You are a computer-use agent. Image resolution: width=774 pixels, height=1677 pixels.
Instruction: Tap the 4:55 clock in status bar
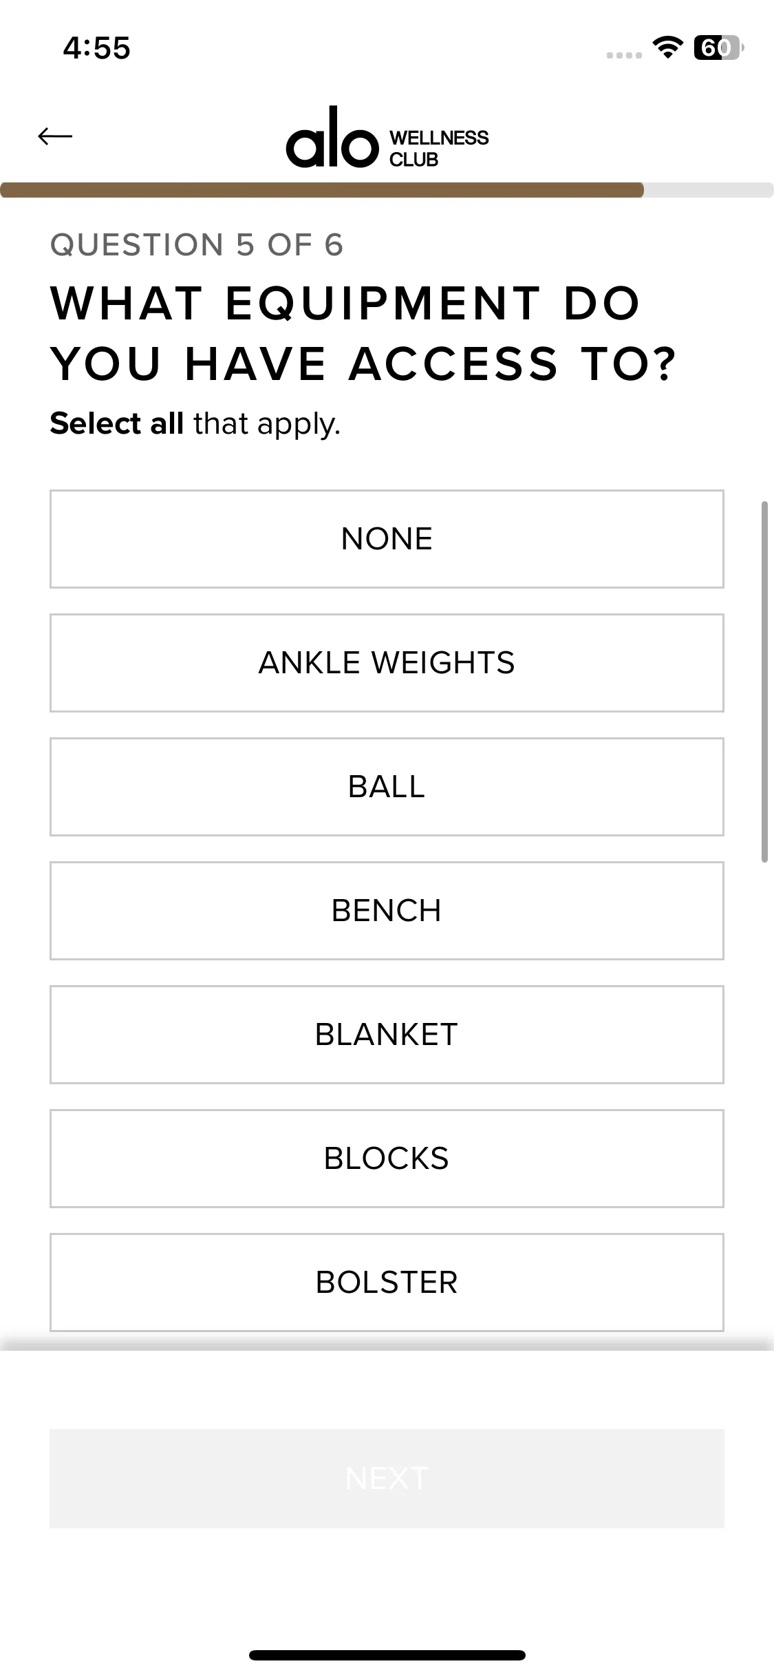click(96, 48)
